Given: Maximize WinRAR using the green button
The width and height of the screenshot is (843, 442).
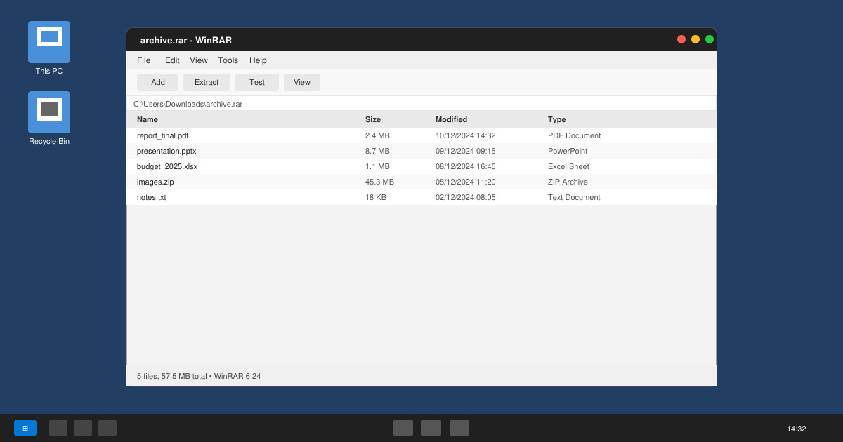Looking at the screenshot, I should tap(710, 39).
